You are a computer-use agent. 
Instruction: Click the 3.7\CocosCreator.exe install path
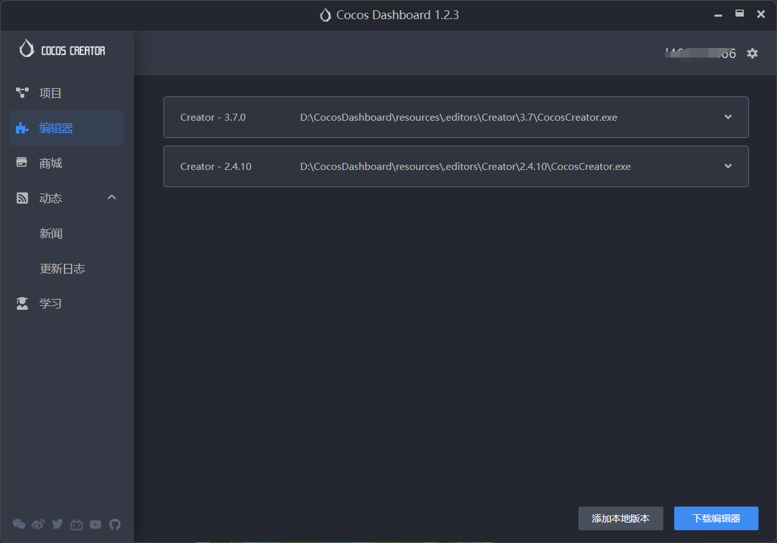pyautogui.click(x=458, y=118)
